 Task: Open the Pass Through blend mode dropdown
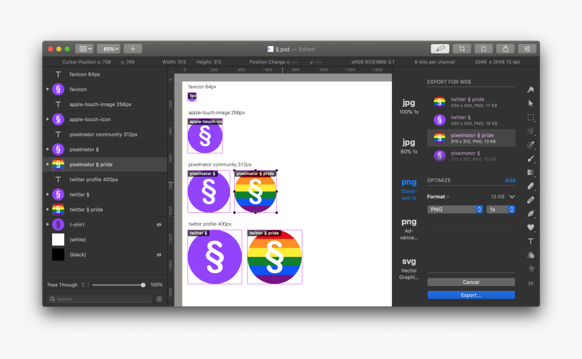66,285
